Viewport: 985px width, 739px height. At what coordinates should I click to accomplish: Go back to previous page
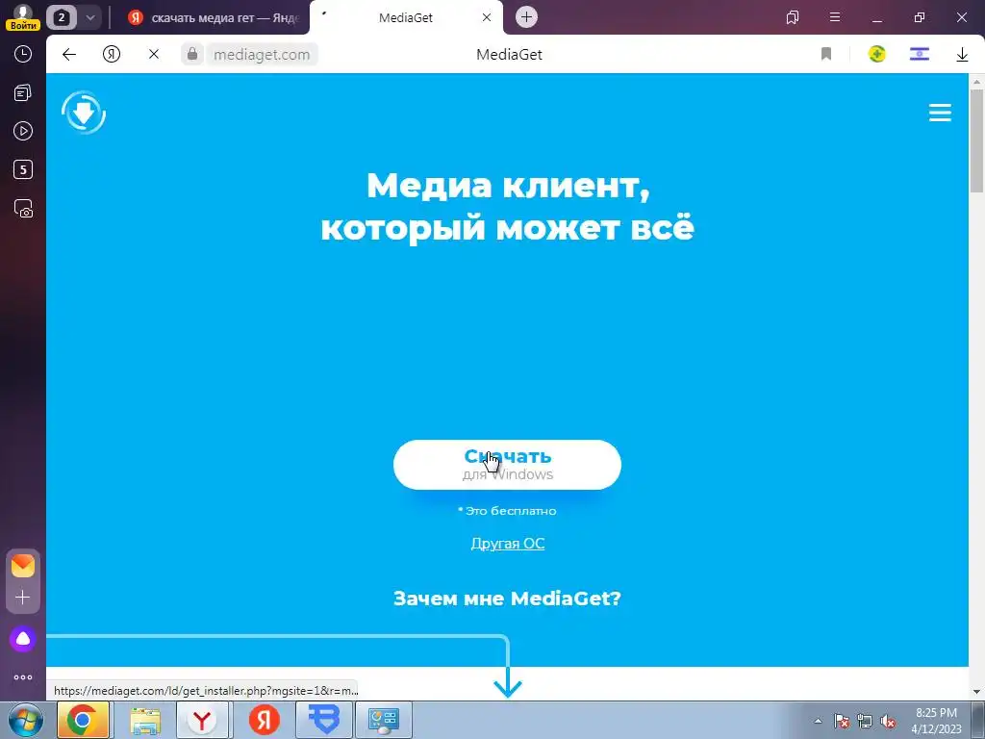point(69,55)
